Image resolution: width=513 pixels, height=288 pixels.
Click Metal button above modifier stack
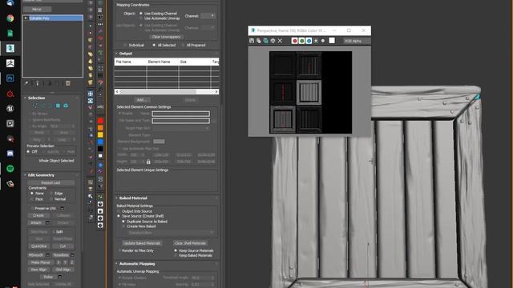pos(37,10)
